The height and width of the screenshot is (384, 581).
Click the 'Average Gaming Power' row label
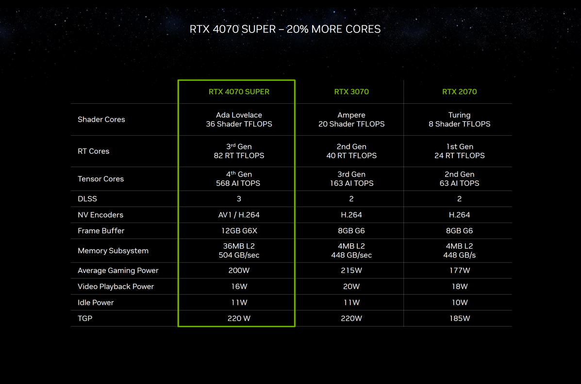coord(118,271)
